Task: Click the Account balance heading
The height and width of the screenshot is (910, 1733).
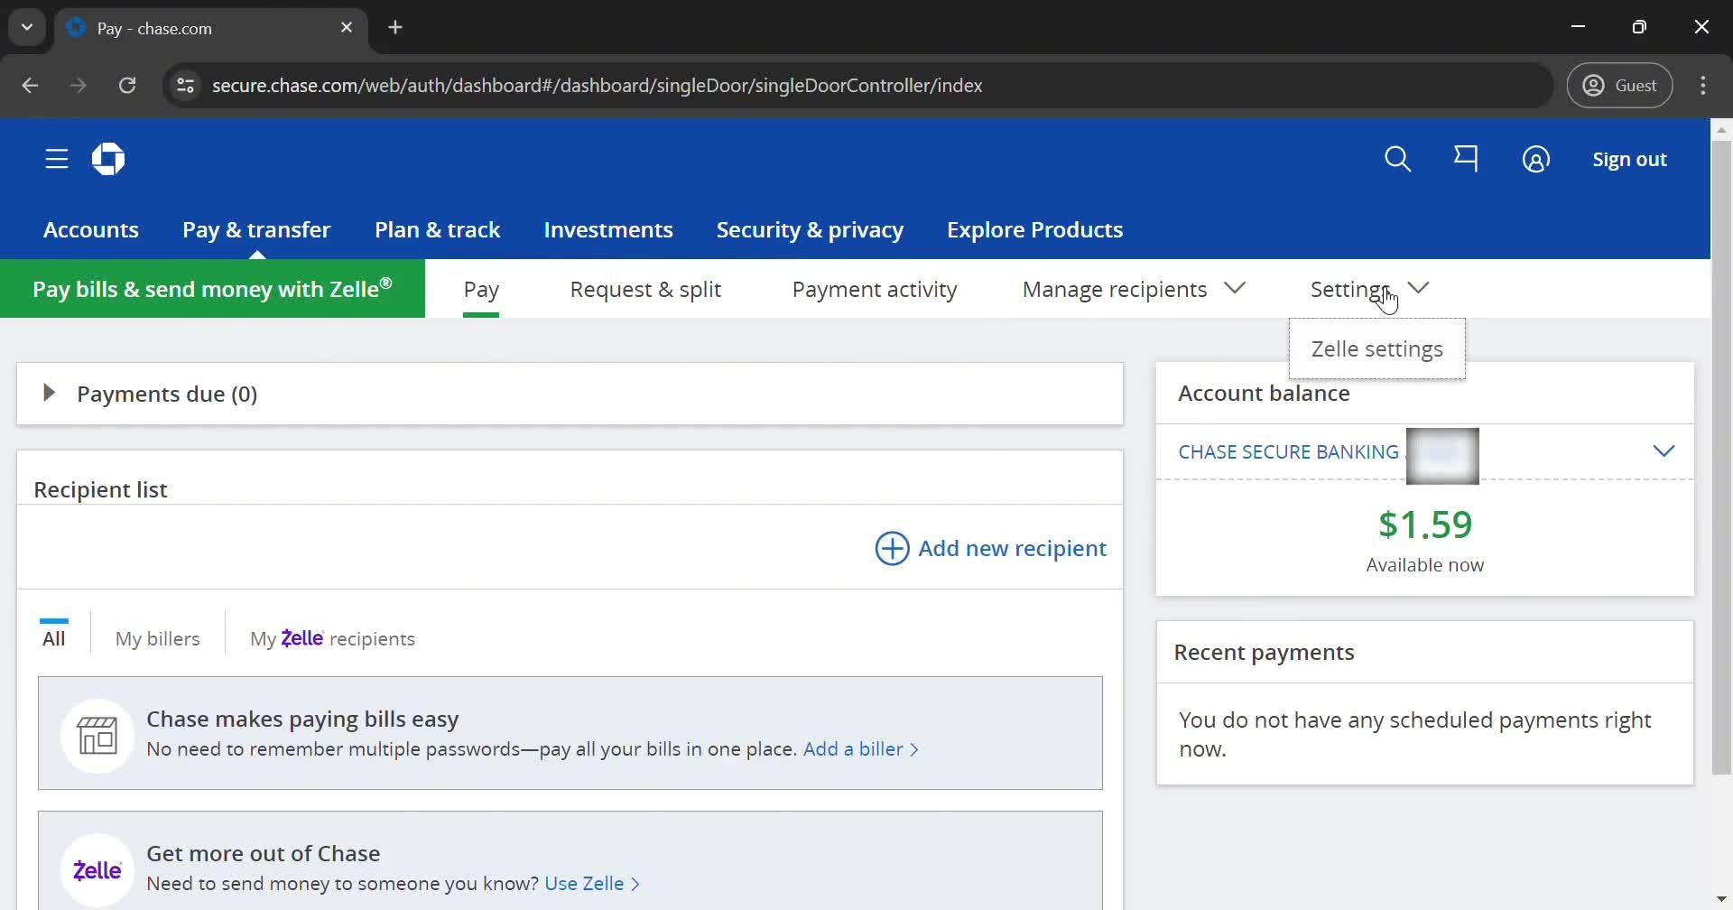Action: 1264,393
